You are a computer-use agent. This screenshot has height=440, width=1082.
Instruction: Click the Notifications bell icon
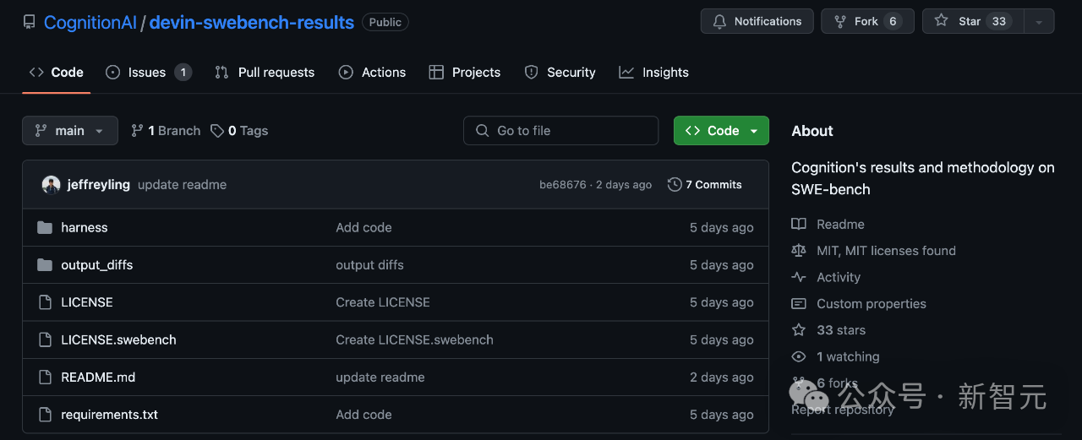720,21
